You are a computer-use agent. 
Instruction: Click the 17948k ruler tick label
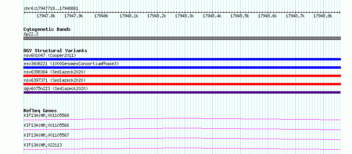(101, 16)
